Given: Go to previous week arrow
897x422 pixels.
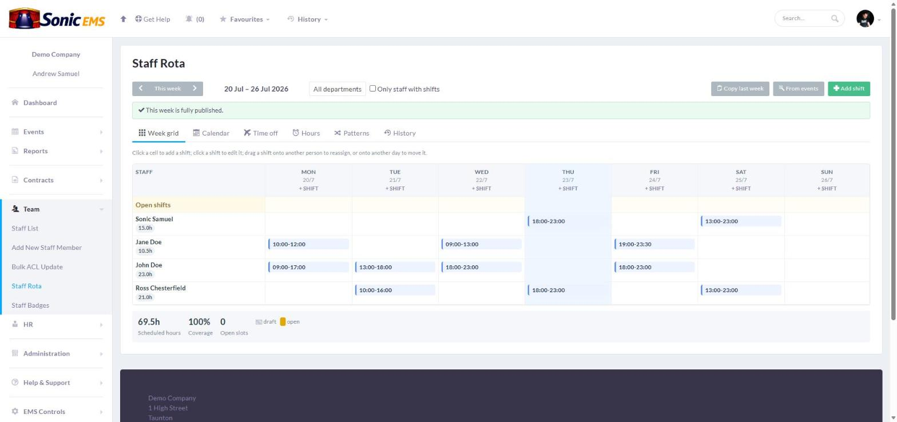Looking at the screenshot, I should (x=141, y=89).
